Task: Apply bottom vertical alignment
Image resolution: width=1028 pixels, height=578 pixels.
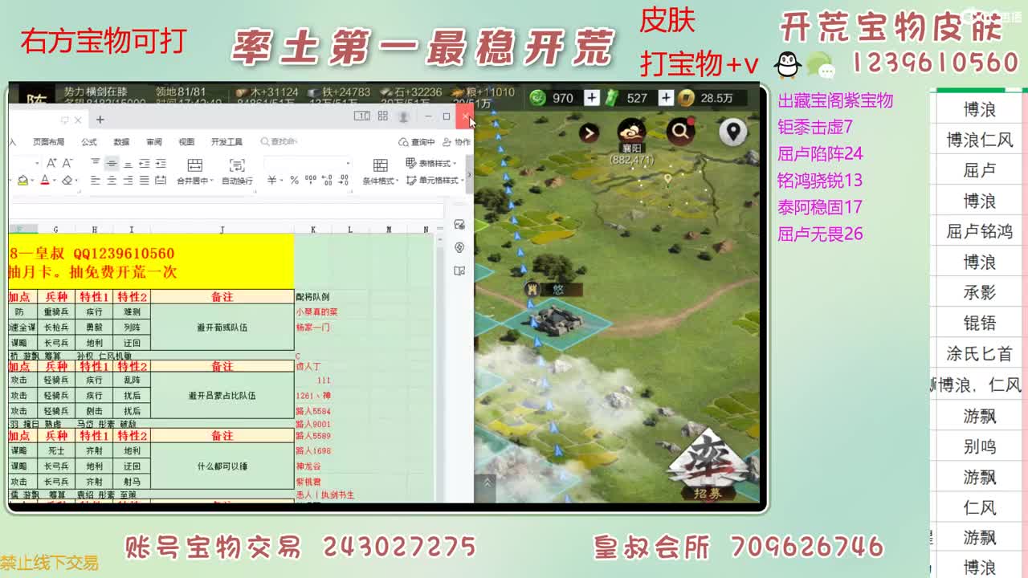Action: [128, 165]
